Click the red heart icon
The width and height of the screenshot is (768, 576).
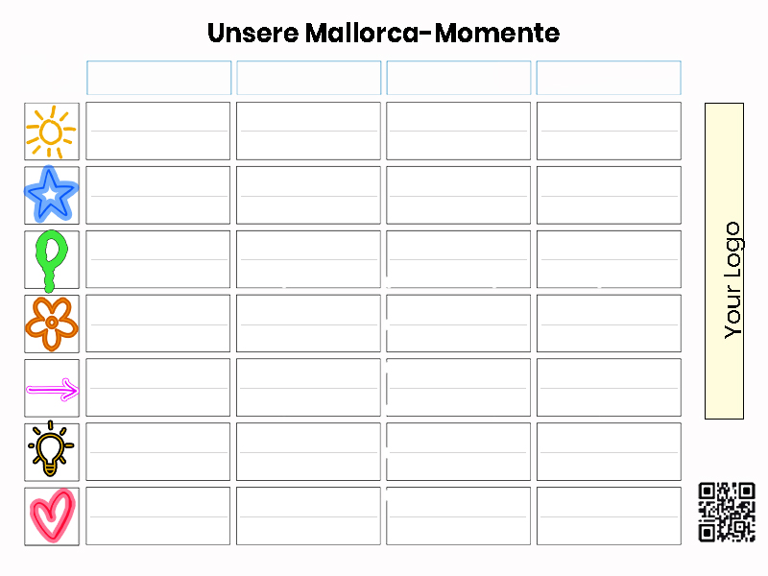pyautogui.click(x=52, y=516)
